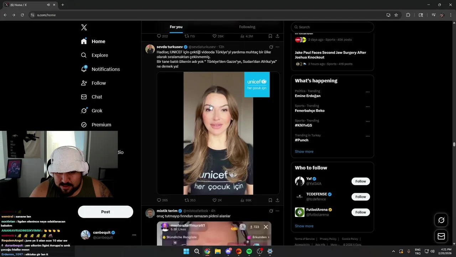Like sevda turkusev's post (2K)
The image size is (456, 257).
coord(217,200)
